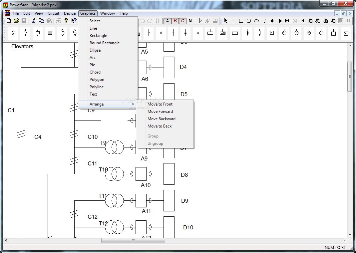Toggle phase A button
Screen dimensions: 356x253
[x=168, y=21]
